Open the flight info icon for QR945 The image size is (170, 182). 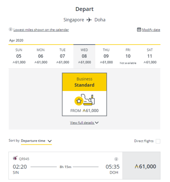tap(116, 159)
